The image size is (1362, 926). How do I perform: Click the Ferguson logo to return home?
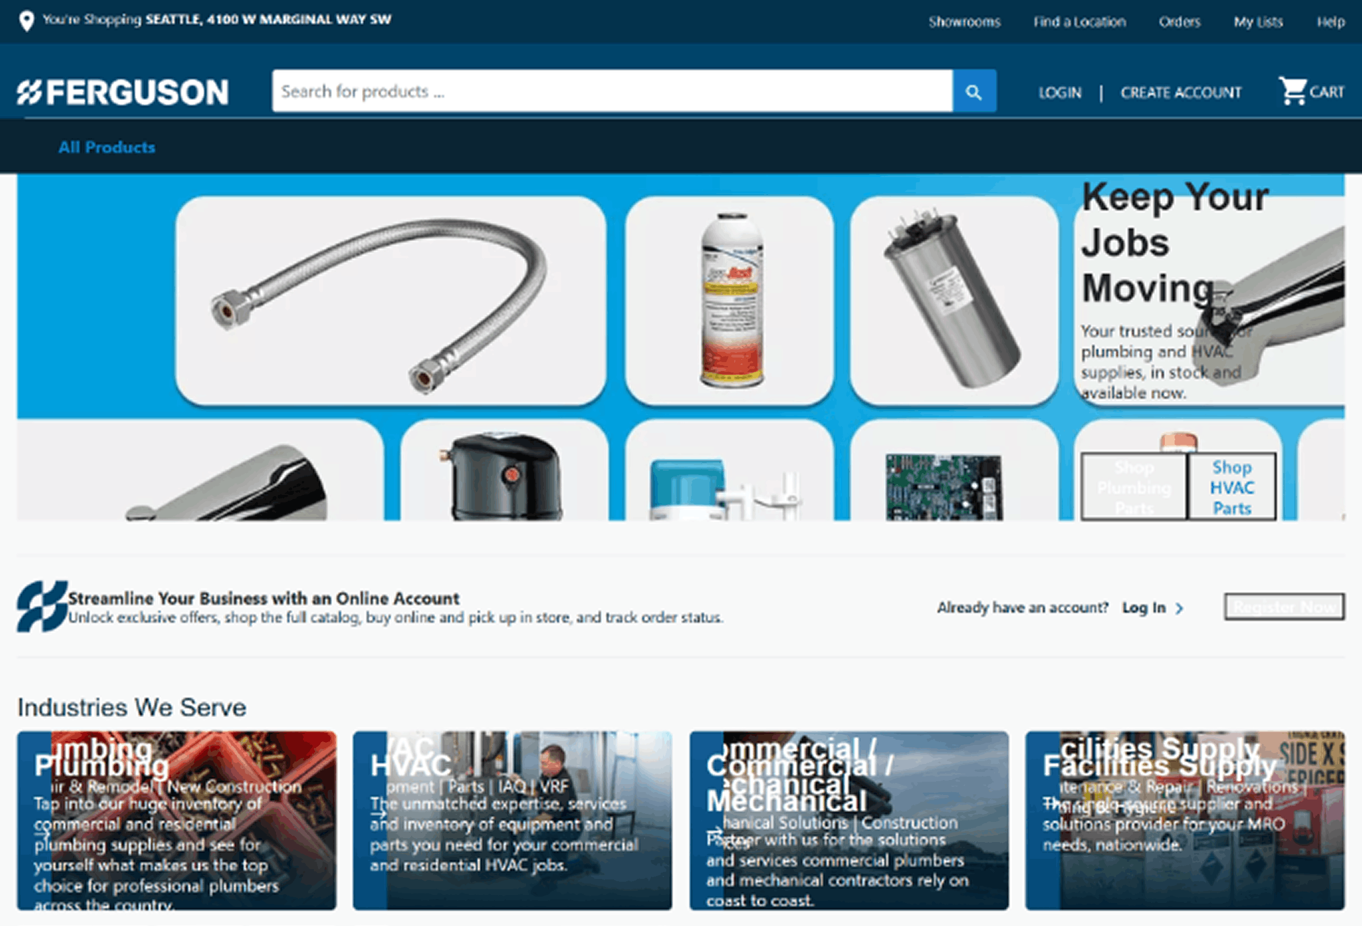[122, 91]
